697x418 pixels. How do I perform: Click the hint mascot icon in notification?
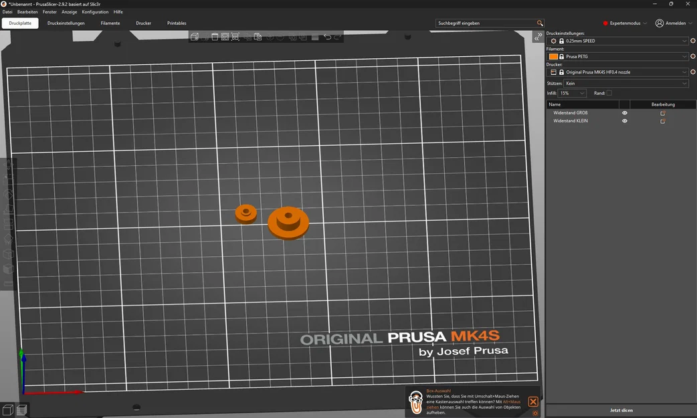click(x=415, y=402)
